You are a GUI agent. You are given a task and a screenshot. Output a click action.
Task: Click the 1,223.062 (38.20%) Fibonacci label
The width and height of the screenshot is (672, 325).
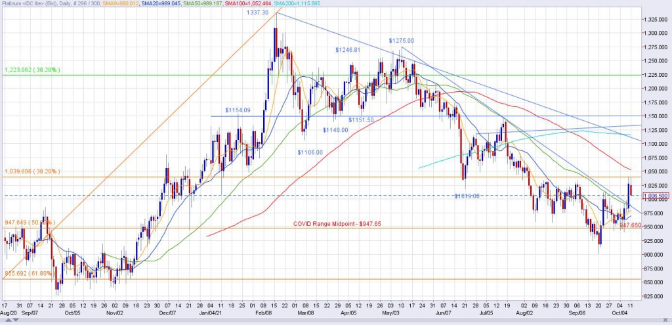coord(33,70)
